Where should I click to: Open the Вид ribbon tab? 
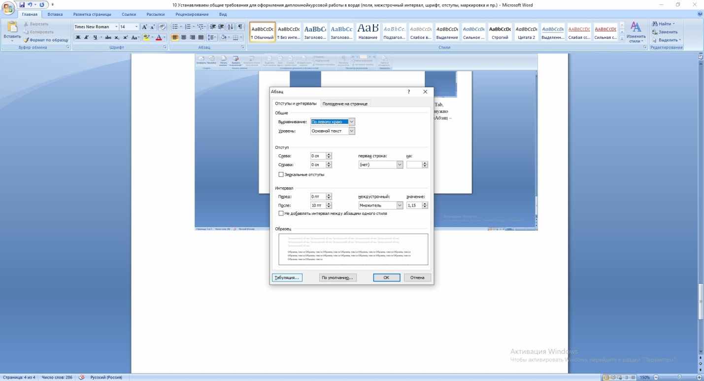222,14
